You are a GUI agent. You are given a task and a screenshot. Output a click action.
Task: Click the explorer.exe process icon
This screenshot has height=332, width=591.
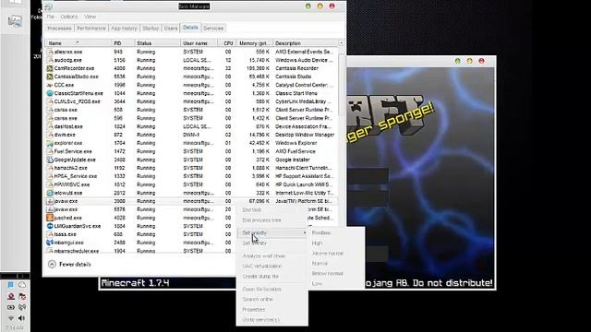click(x=49, y=143)
